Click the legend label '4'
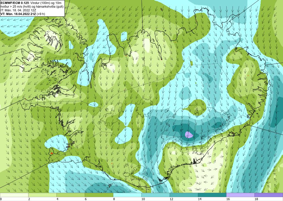 point(57,199)
